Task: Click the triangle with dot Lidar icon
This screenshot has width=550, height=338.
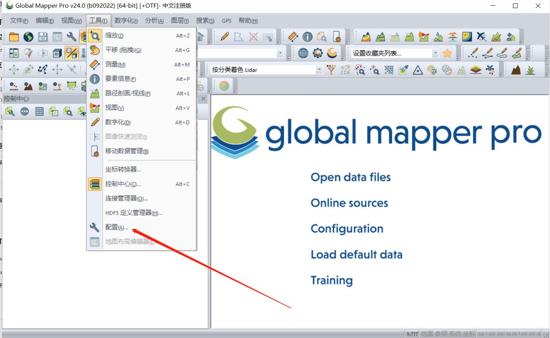Action: point(418,70)
